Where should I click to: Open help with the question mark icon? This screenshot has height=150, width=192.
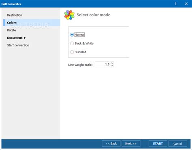click(175, 4)
